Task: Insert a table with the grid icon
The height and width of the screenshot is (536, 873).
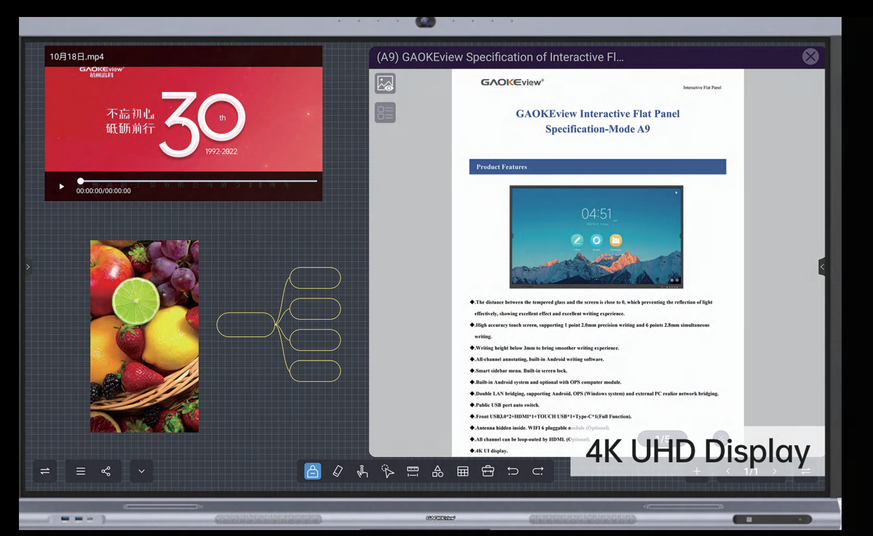Action: 463,471
